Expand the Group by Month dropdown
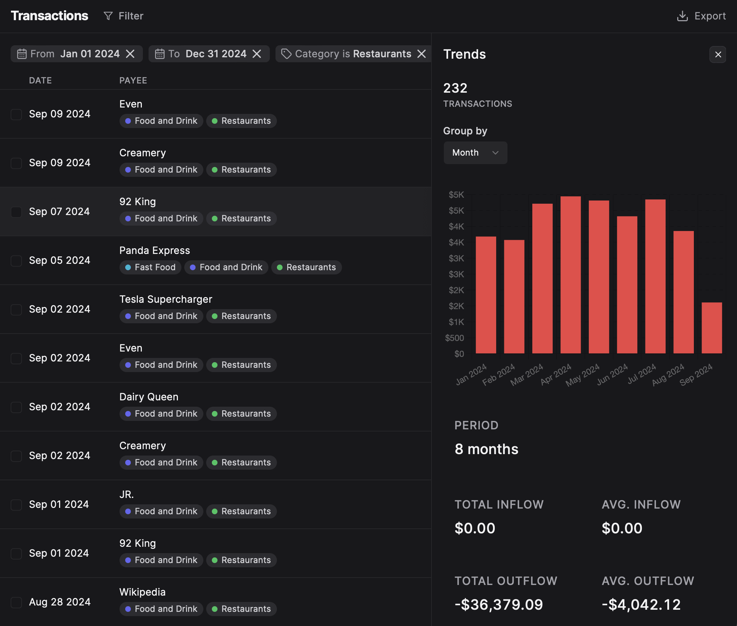The image size is (737, 626). (475, 152)
